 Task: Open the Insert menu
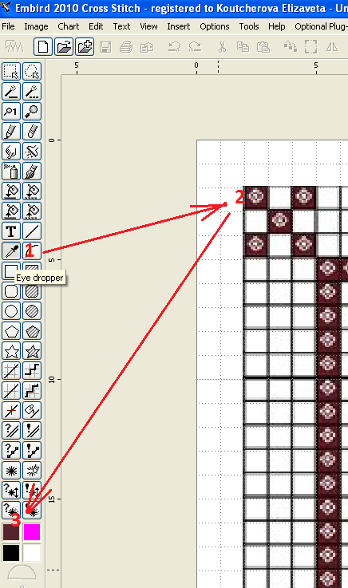point(179,26)
